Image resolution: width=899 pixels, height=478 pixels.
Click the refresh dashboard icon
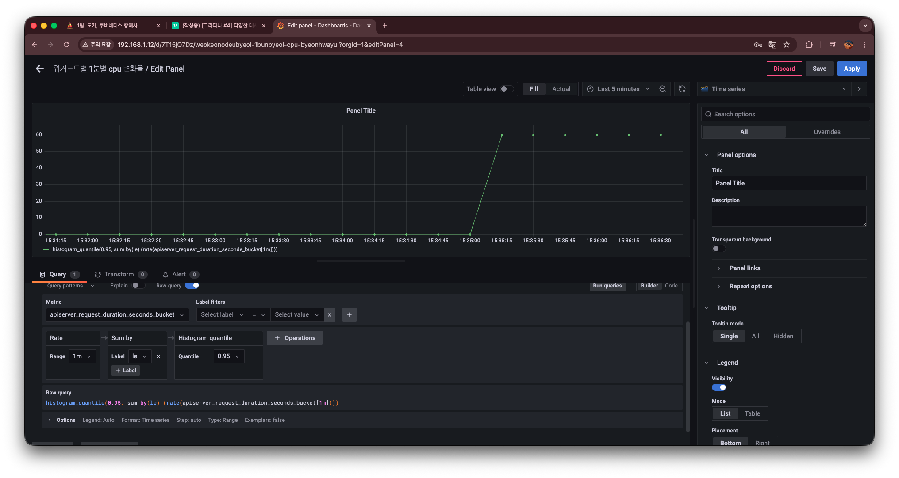pos(682,89)
